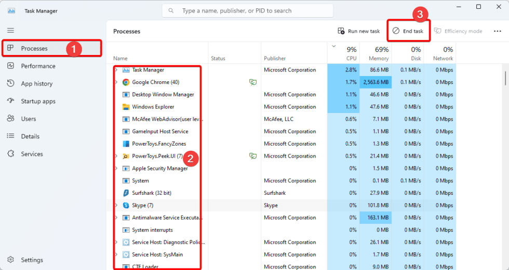Expand the Antimalware Service Executable group
The height and width of the screenshot is (270, 509).
coord(116,218)
